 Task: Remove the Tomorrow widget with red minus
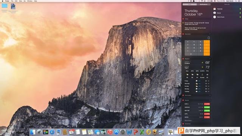click(x=183, y=124)
